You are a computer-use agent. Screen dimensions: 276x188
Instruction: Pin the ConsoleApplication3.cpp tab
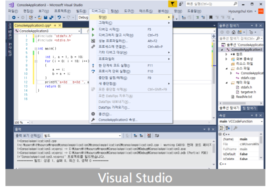[x=55, y=25]
